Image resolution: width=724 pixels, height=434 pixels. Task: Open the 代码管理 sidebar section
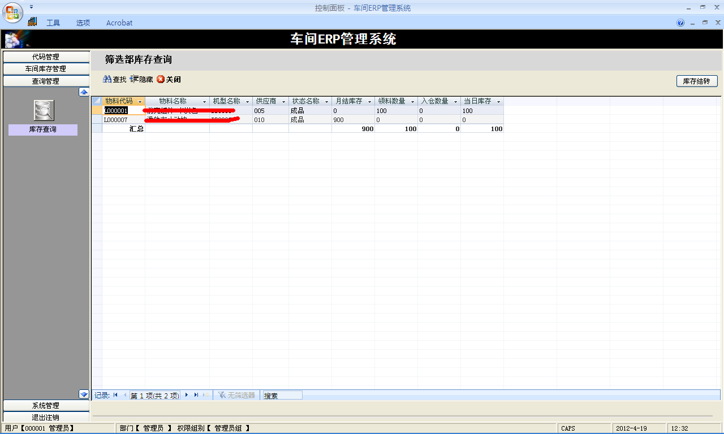(x=46, y=57)
